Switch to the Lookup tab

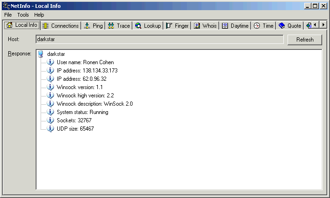coord(148,26)
